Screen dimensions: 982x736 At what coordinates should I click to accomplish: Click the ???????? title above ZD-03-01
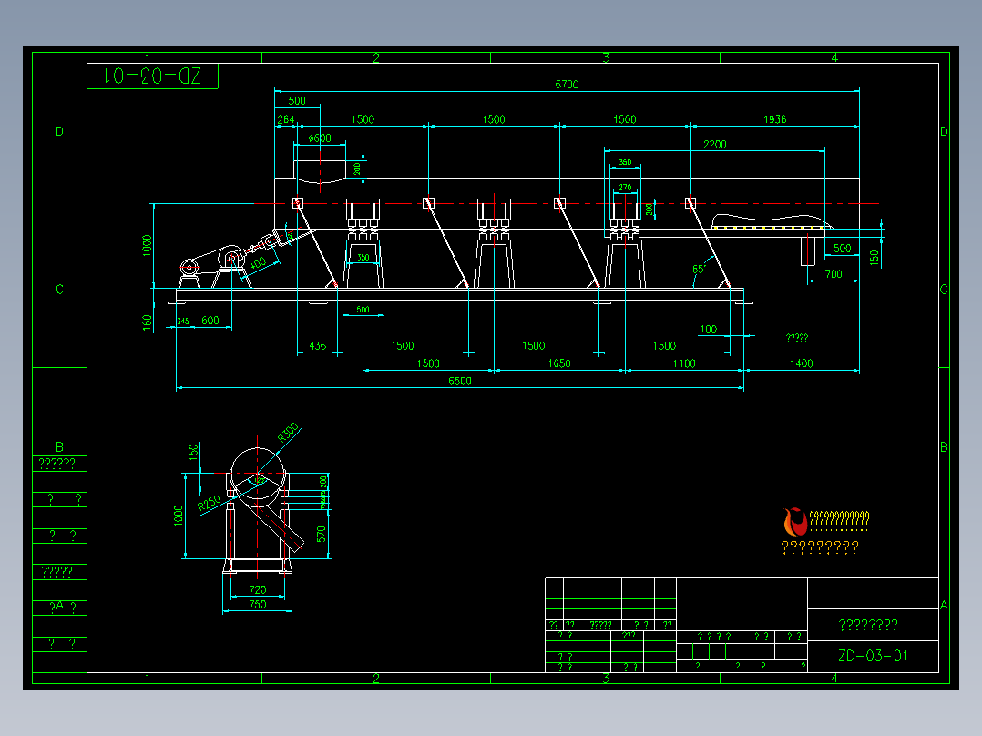click(x=868, y=625)
